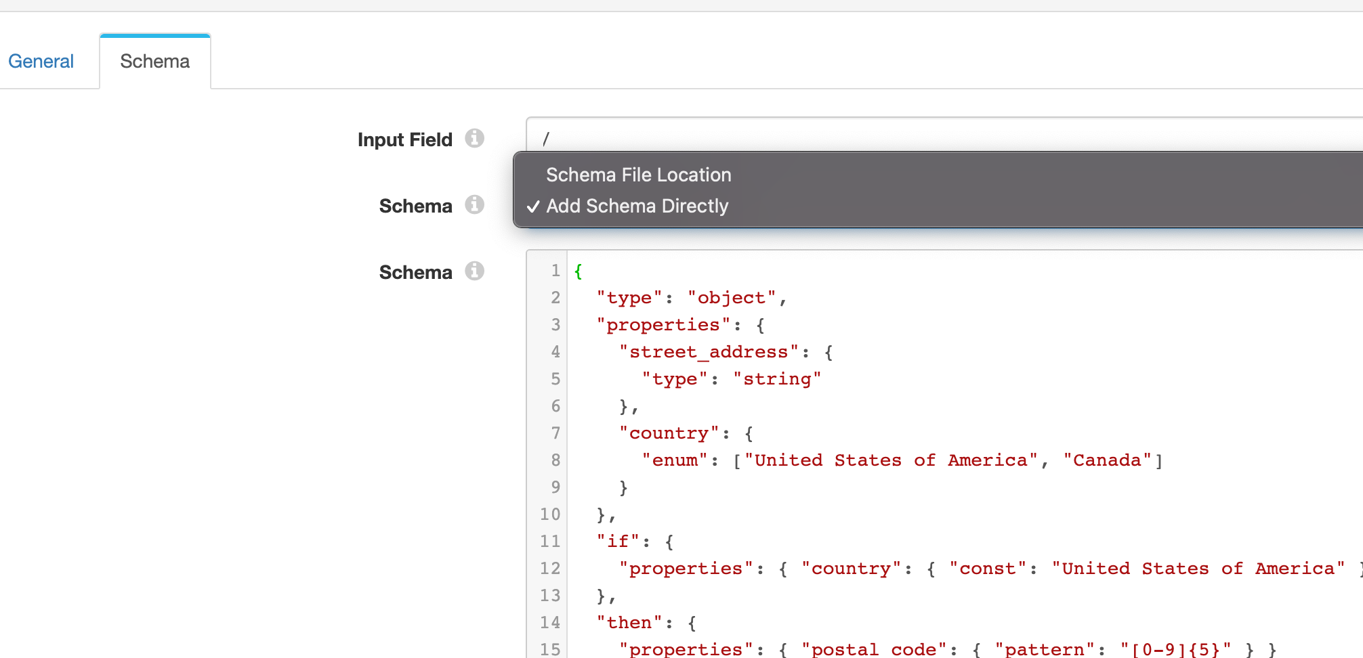Click the "if" keyword on line 11
Viewport: 1363px width, 658px height.
618,542
